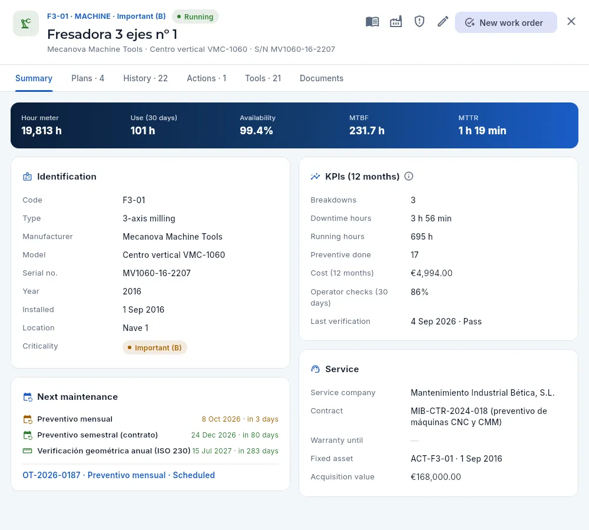Click the Next maintenance calendar icon

point(28,397)
